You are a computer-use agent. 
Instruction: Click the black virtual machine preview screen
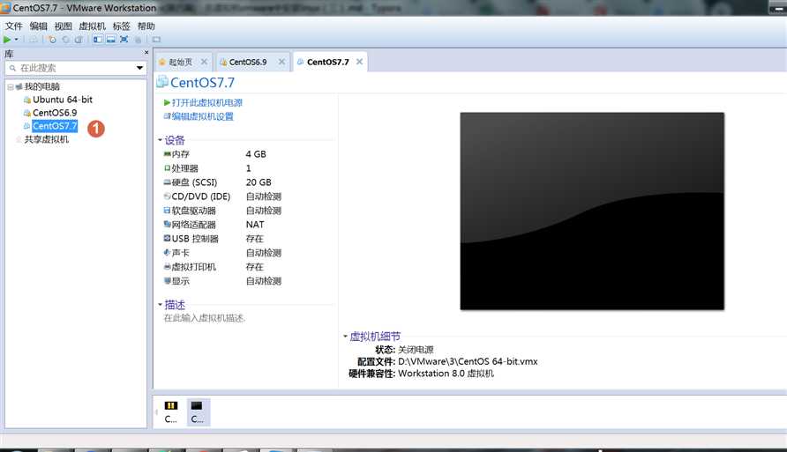pos(592,211)
